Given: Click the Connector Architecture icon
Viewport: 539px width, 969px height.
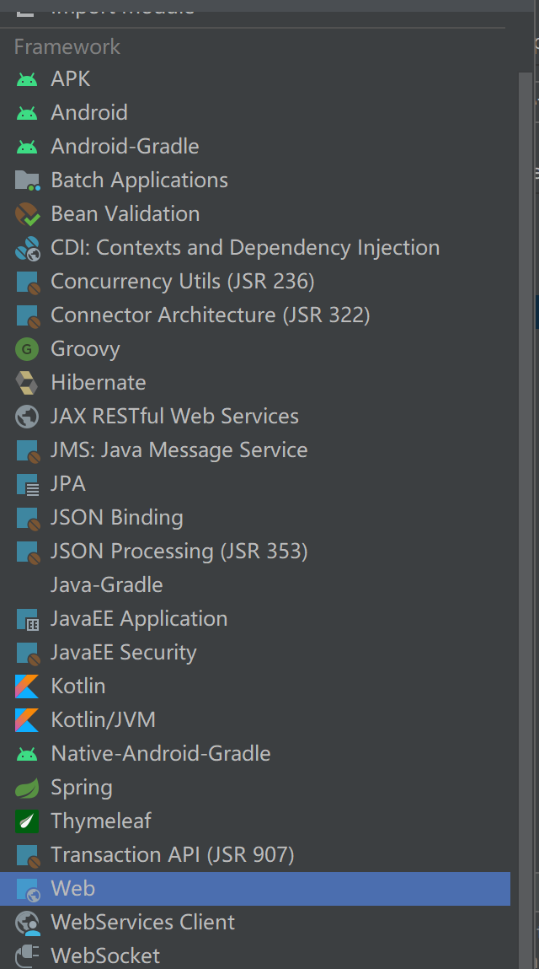Looking at the screenshot, I should [28, 315].
